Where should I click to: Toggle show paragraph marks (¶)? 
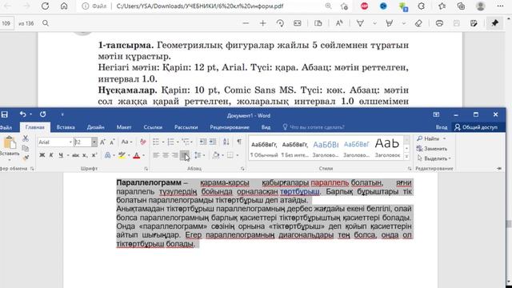239,142
